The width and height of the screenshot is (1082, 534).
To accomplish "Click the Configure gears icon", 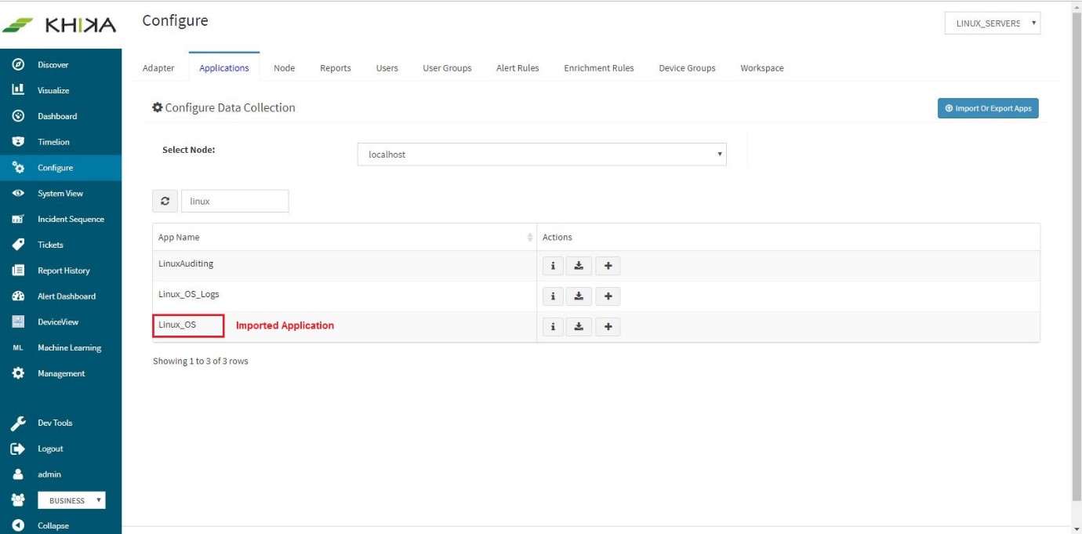I will [18, 168].
